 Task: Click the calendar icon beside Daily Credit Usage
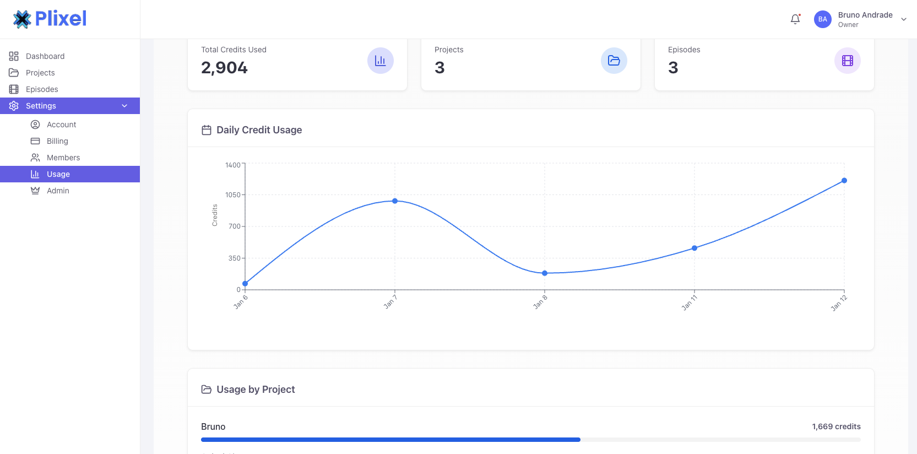coord(207,130)
